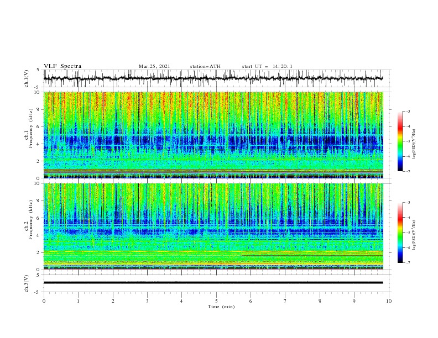
Task: Click the lower PSD color scale bar
Action: [400, 233]
